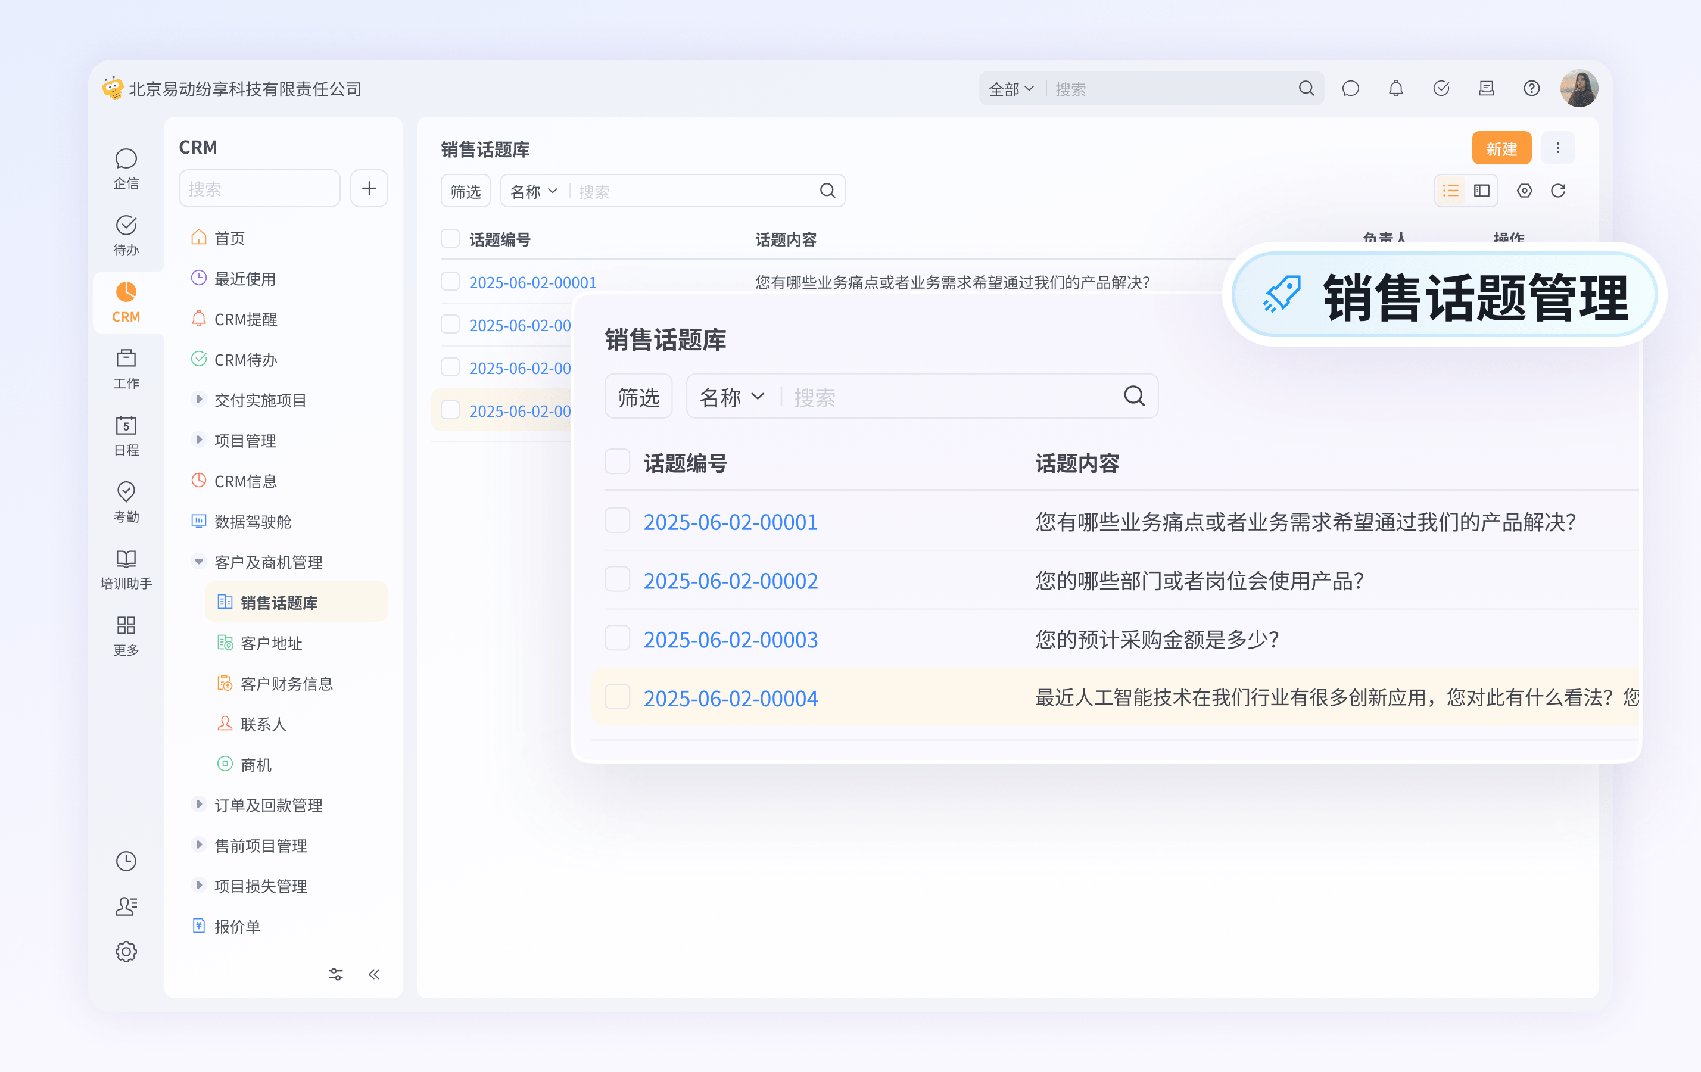Open the 全部 scope dropdown in top search

click(1011, 89)
